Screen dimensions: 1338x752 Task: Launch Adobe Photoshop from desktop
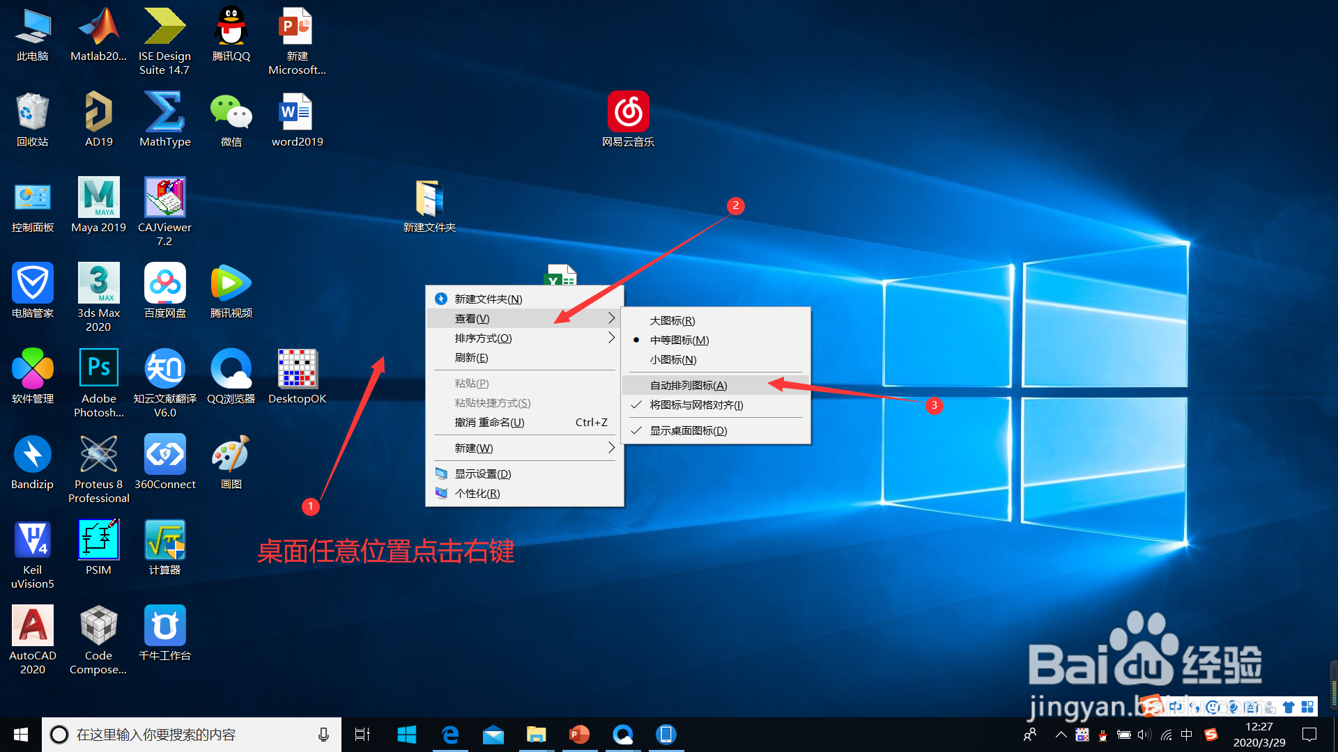click(x=98, y=367)
